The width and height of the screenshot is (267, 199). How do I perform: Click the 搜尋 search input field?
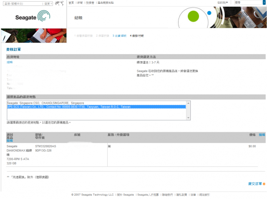248,3
